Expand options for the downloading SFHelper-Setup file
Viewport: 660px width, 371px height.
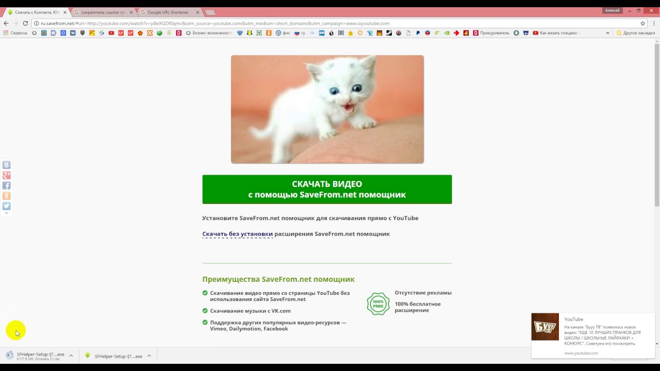coord(71,356)
